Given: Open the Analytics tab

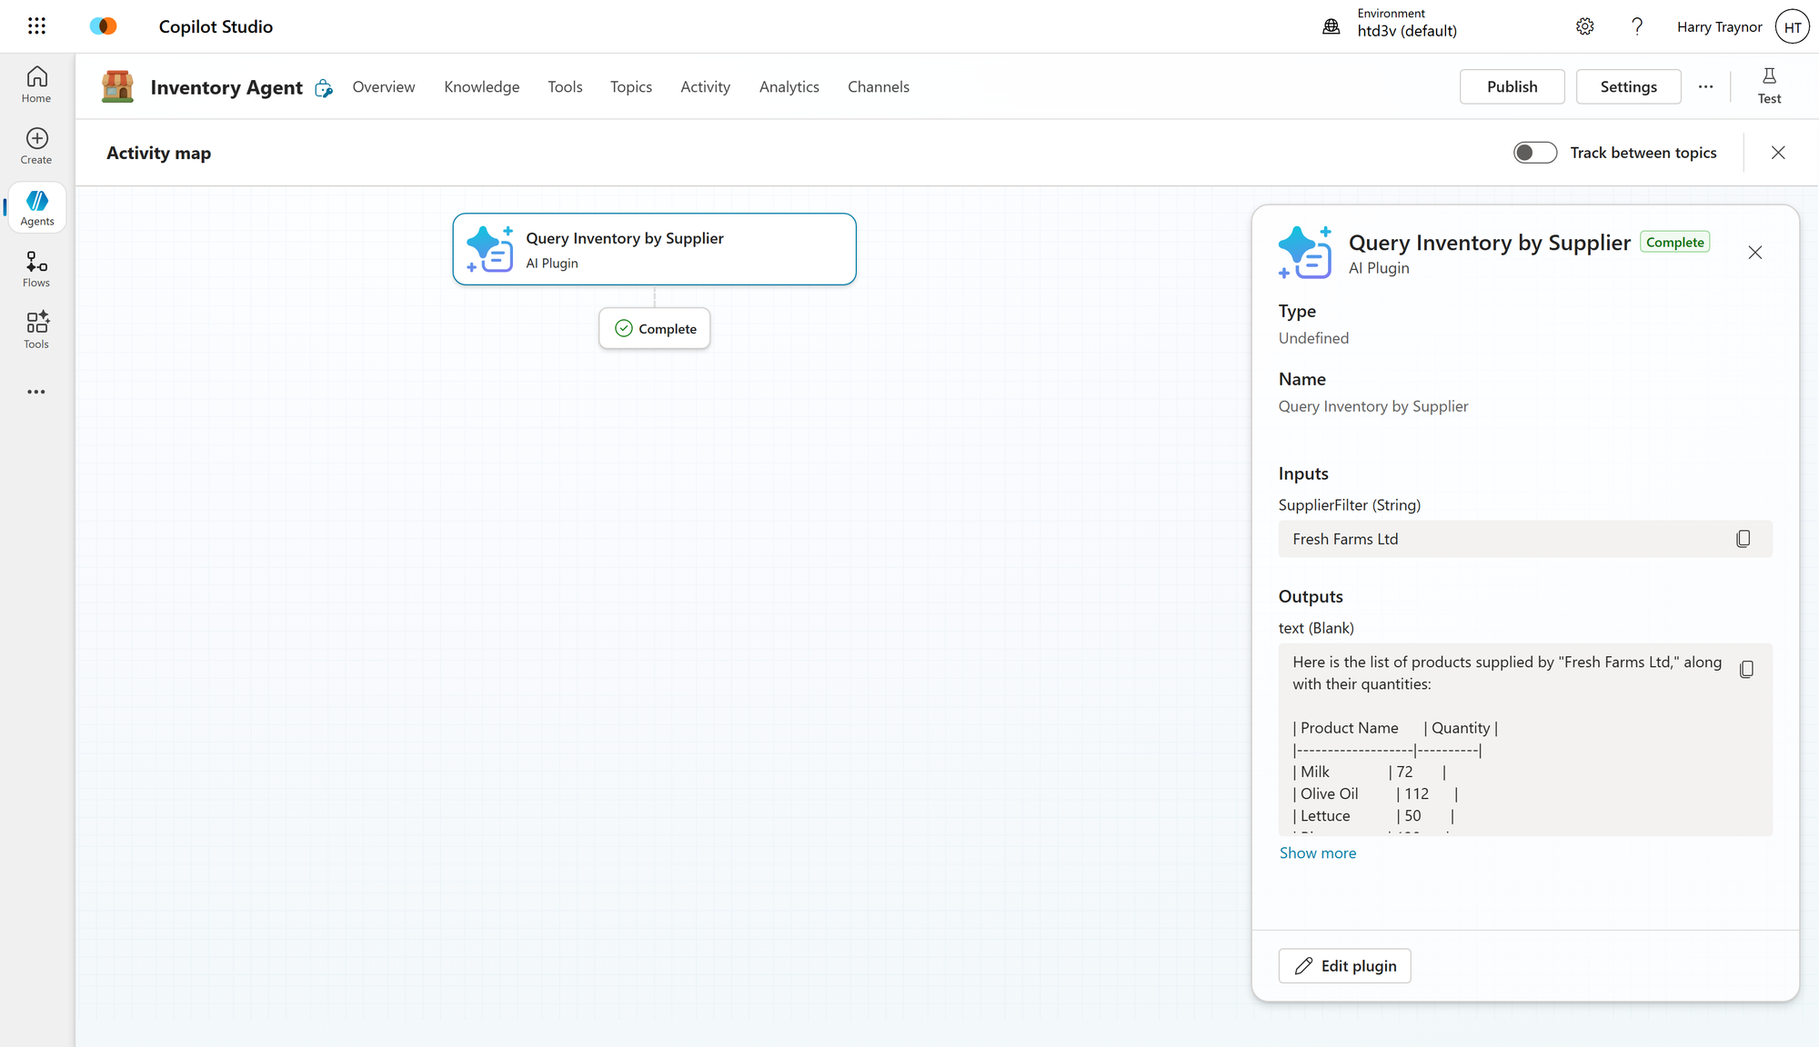Looking at the screenshot, I should pos(789,86).
